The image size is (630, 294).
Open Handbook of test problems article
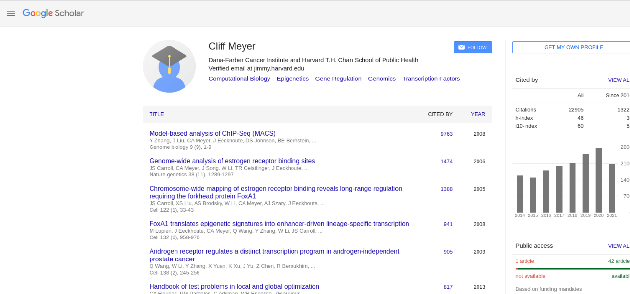pyautogui.click(x=234, y=286)
